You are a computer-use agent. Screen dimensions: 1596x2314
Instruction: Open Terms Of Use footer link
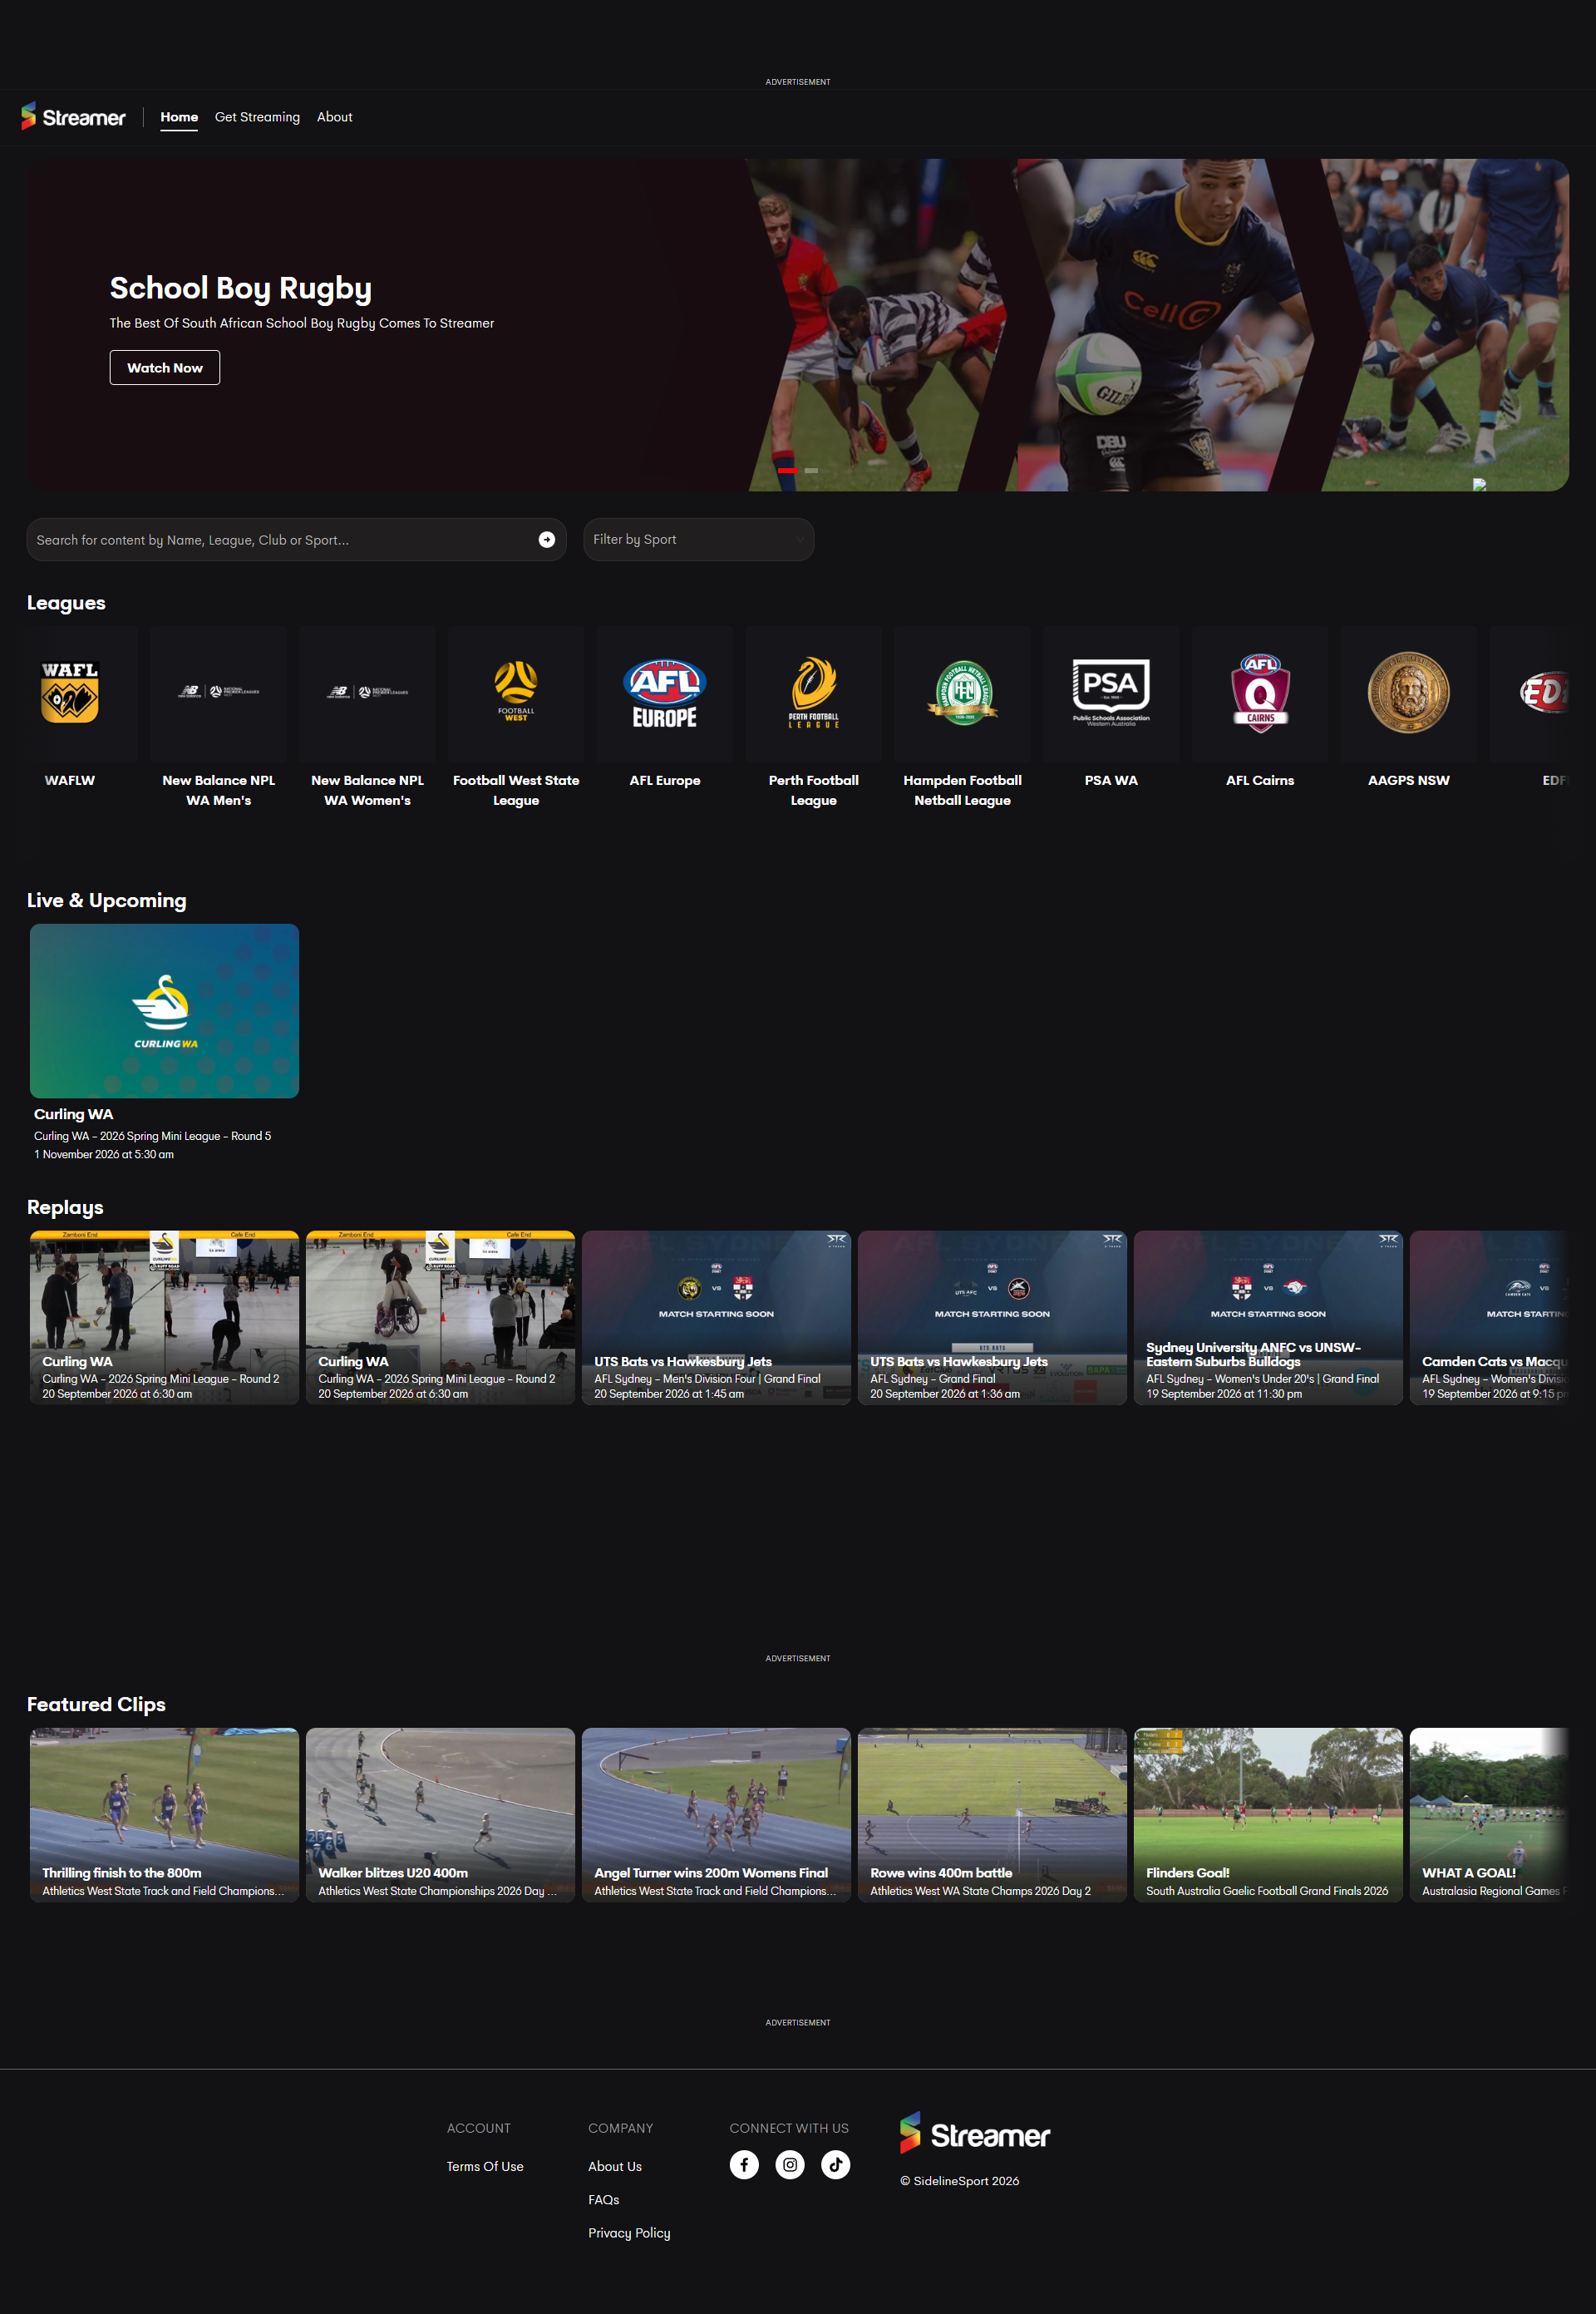coord(485,2166)
